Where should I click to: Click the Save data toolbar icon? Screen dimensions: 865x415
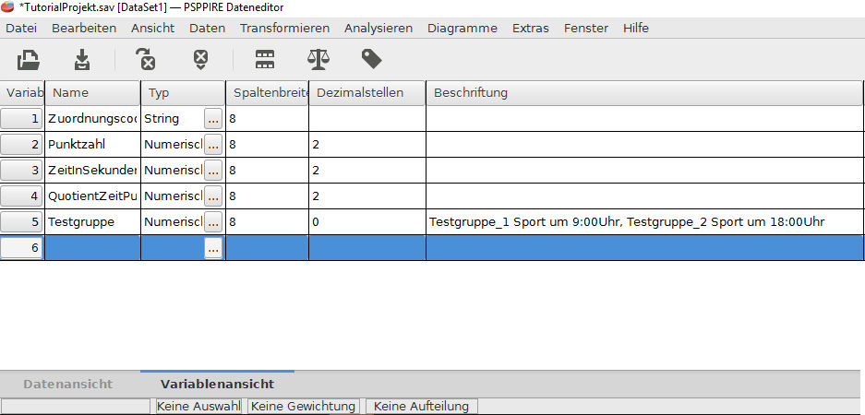(x=83, y=60)
